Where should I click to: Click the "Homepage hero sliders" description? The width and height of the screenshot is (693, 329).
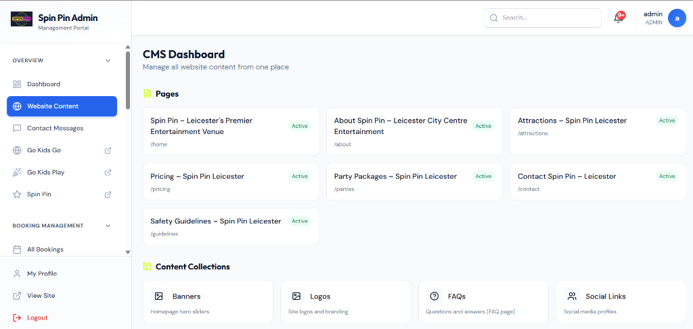180,312
